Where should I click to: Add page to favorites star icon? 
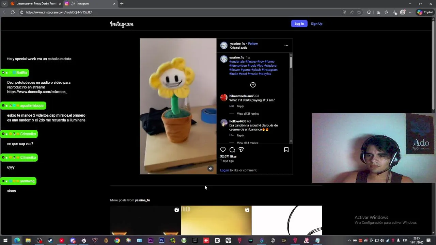[x=359, y=12]
